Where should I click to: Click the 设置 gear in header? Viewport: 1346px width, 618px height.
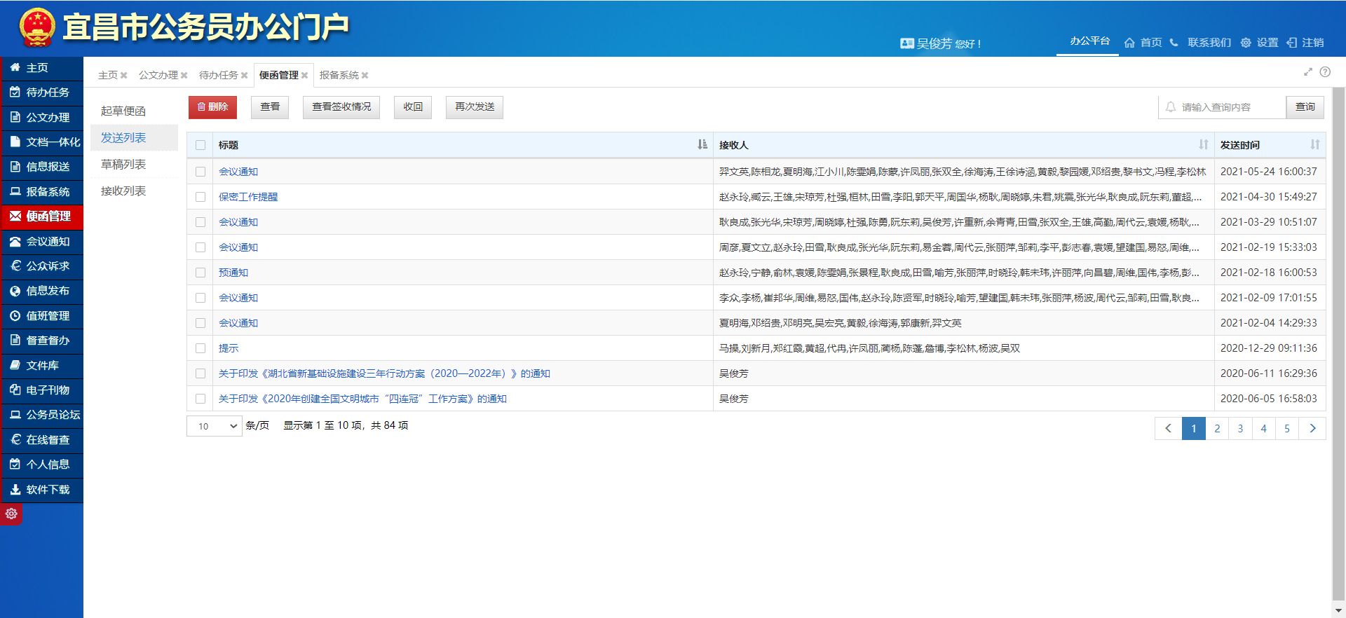pos(1246,43)
